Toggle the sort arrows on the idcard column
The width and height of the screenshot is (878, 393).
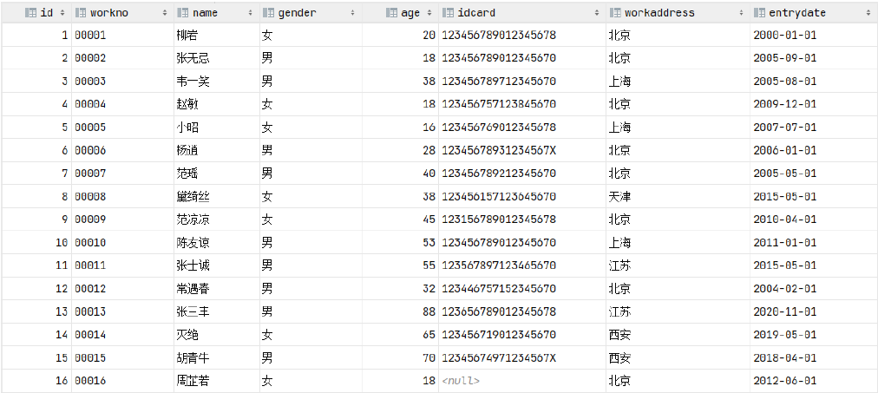[596, 13]
